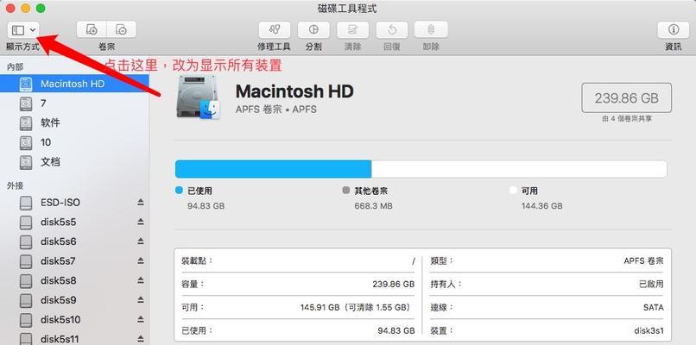This screenshot has width=696, height=345.
Task: Select volume 7 in sidebar
Action: [74, 103]
